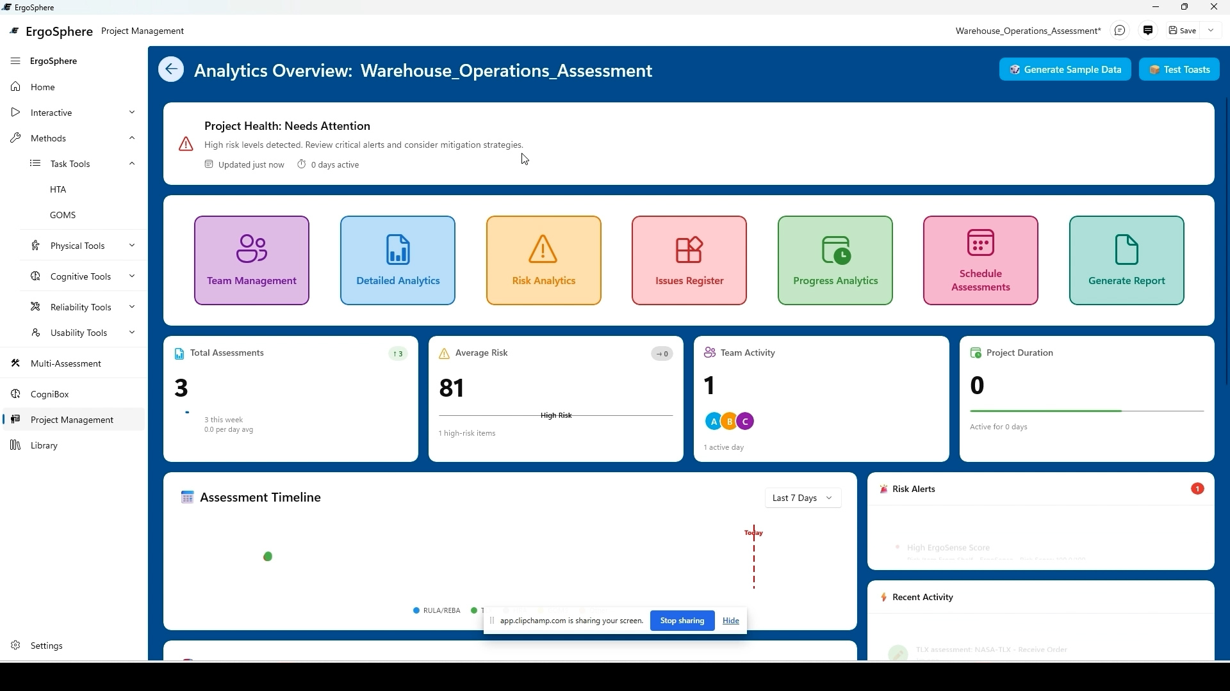Click the Generate Report tile

(x=1126, y=260)
